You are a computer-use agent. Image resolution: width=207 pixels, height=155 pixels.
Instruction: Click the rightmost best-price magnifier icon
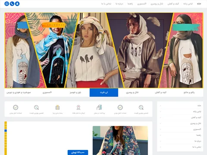[x=141, y=107]
